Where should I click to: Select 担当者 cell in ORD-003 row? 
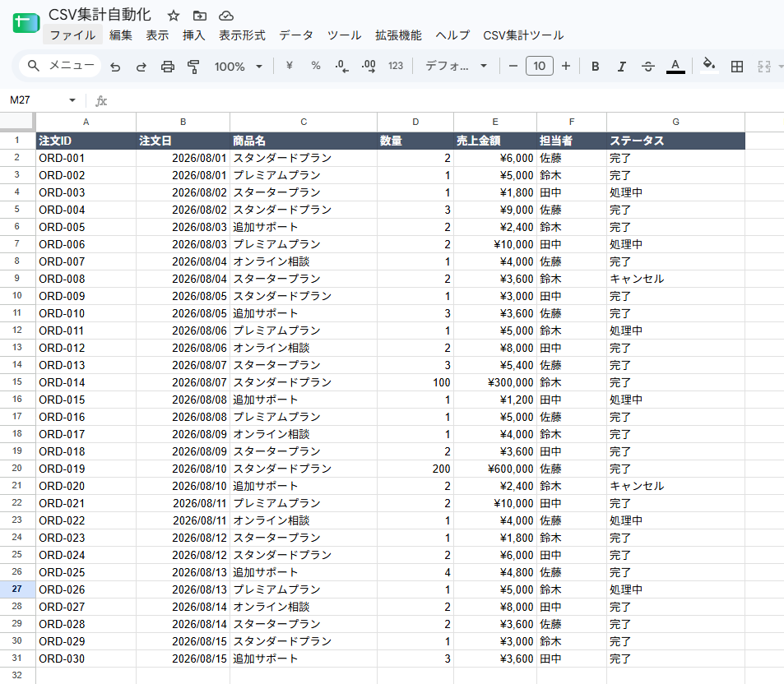(x=572, y=192)
